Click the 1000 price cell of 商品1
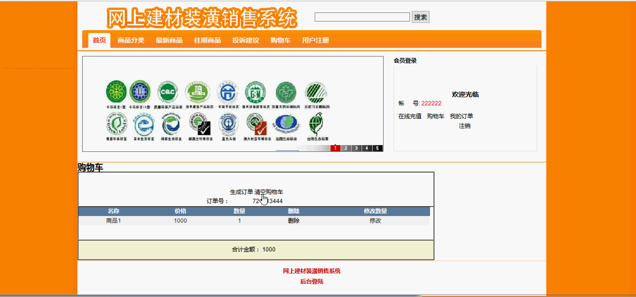The image size is (636, 297). point(181,221)
